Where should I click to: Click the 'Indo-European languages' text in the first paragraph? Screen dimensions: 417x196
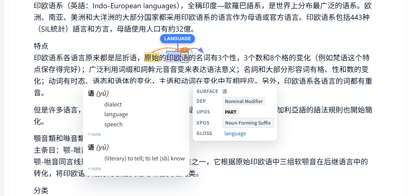click(x=134, y=6)
